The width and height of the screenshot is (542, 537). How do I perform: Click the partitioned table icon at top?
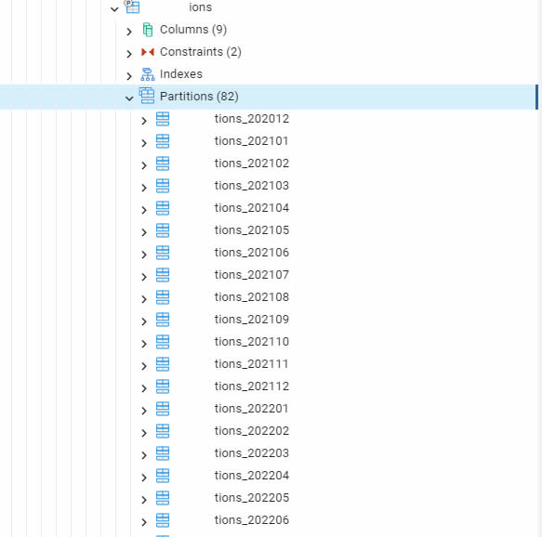pyautogui.click(x=132, y=7)
